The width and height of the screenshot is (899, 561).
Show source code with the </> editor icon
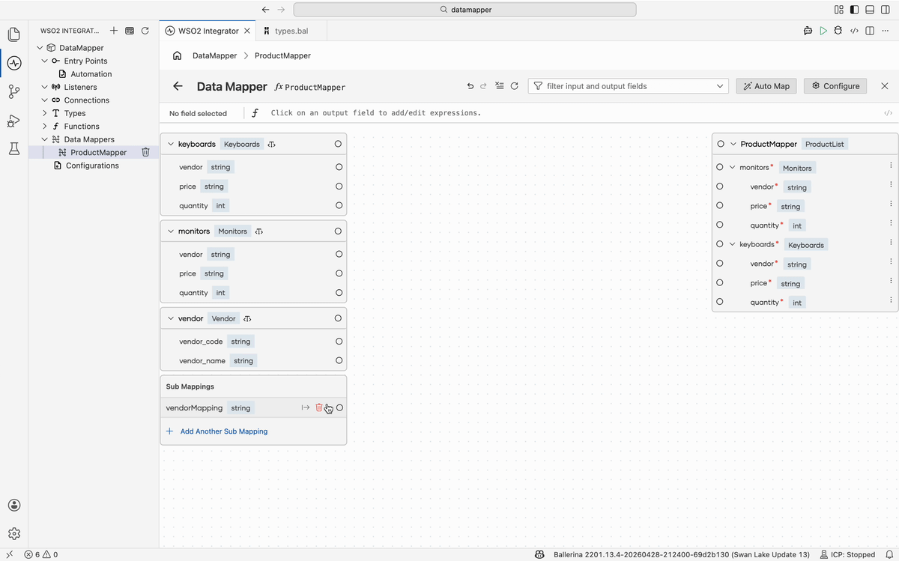pos(854,31)
